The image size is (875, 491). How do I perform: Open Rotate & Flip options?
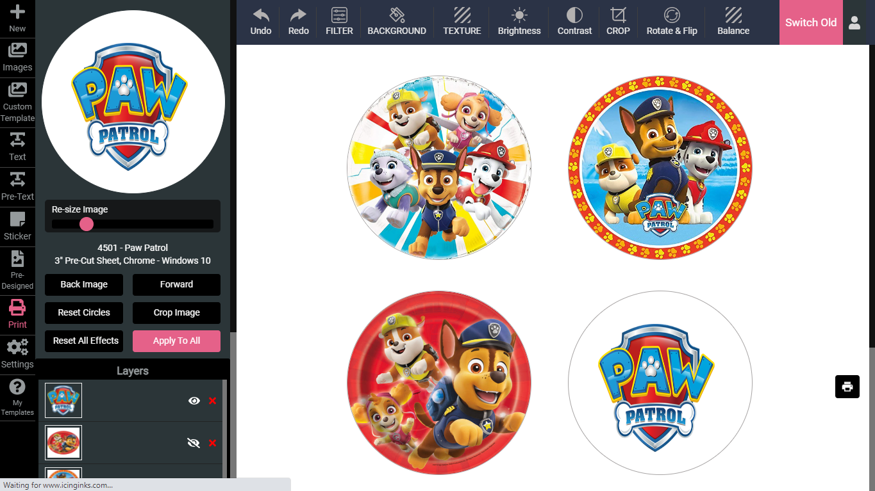coord(671,22)
